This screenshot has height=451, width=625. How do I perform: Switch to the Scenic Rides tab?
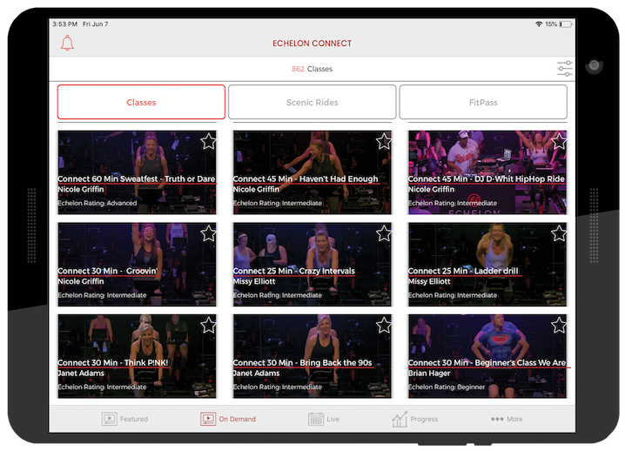[x=312, y=102]
